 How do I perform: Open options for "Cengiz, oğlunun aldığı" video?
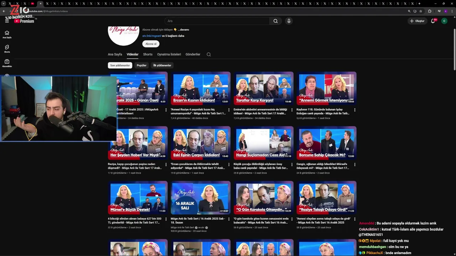[354, 165]
